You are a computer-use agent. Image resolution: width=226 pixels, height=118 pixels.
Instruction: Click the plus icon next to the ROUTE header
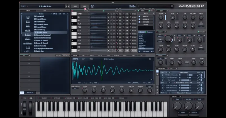tap(153, 13)
